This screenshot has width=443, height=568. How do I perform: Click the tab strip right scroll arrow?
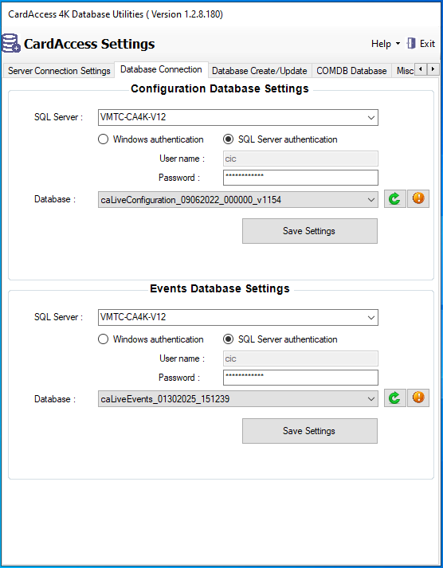click(433, 69)
